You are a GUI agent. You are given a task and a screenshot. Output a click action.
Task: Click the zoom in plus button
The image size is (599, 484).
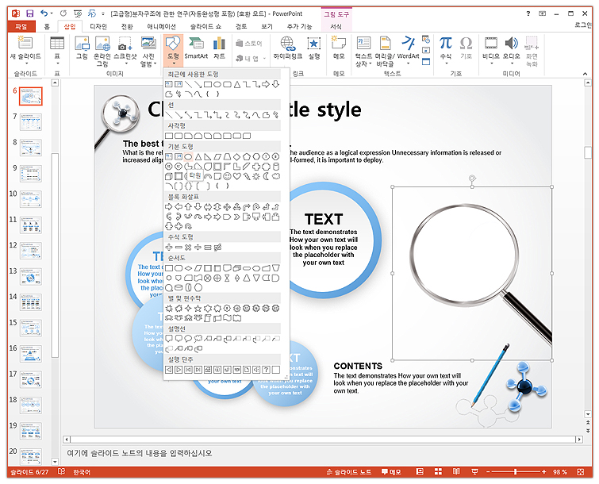click(x=543, y=472)
